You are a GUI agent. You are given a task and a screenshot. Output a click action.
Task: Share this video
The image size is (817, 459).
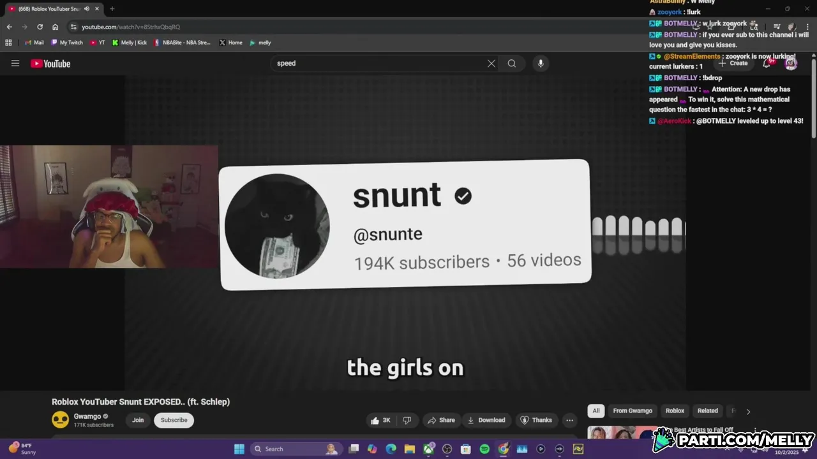(441, 420)
